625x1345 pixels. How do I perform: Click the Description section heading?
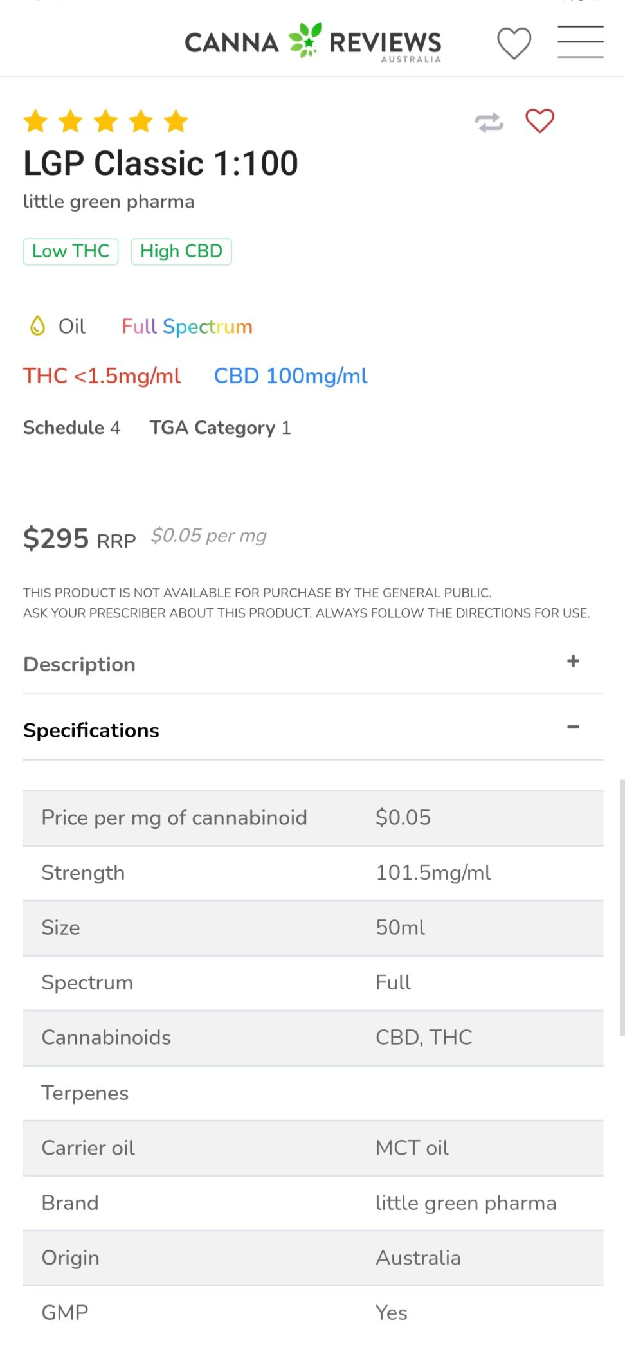coord(79,664)
